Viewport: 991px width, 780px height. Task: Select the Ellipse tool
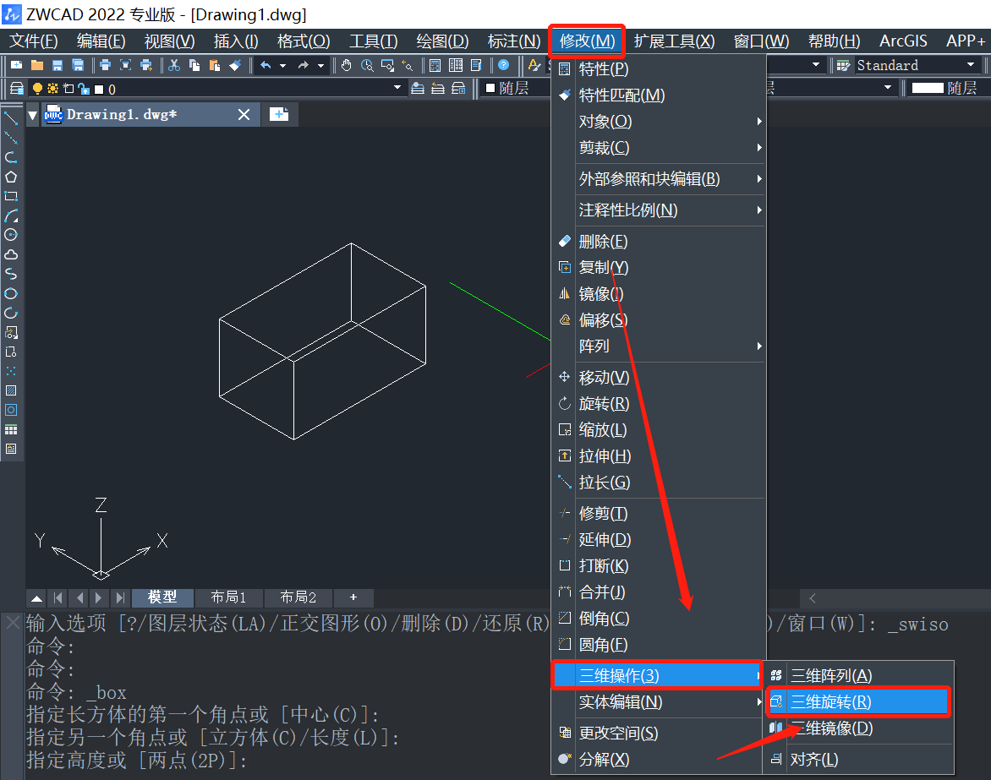(x=11, y=294)
